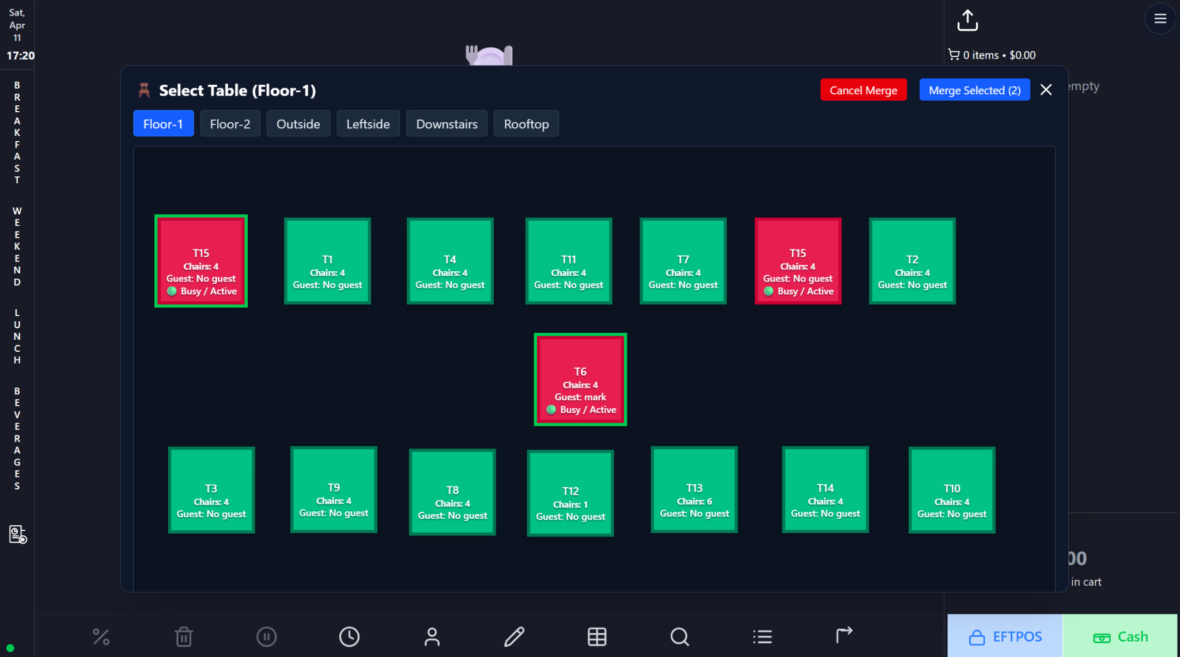Click the restaurant plate logo
Image resolution: width=1180 pixels, height=657 pixels.
(489, 55)
